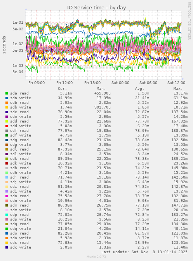Select the 'sdm read' legend label

click(x=19, y=205)
